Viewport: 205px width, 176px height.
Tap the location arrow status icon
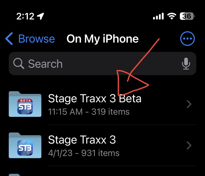coord(40,16)
